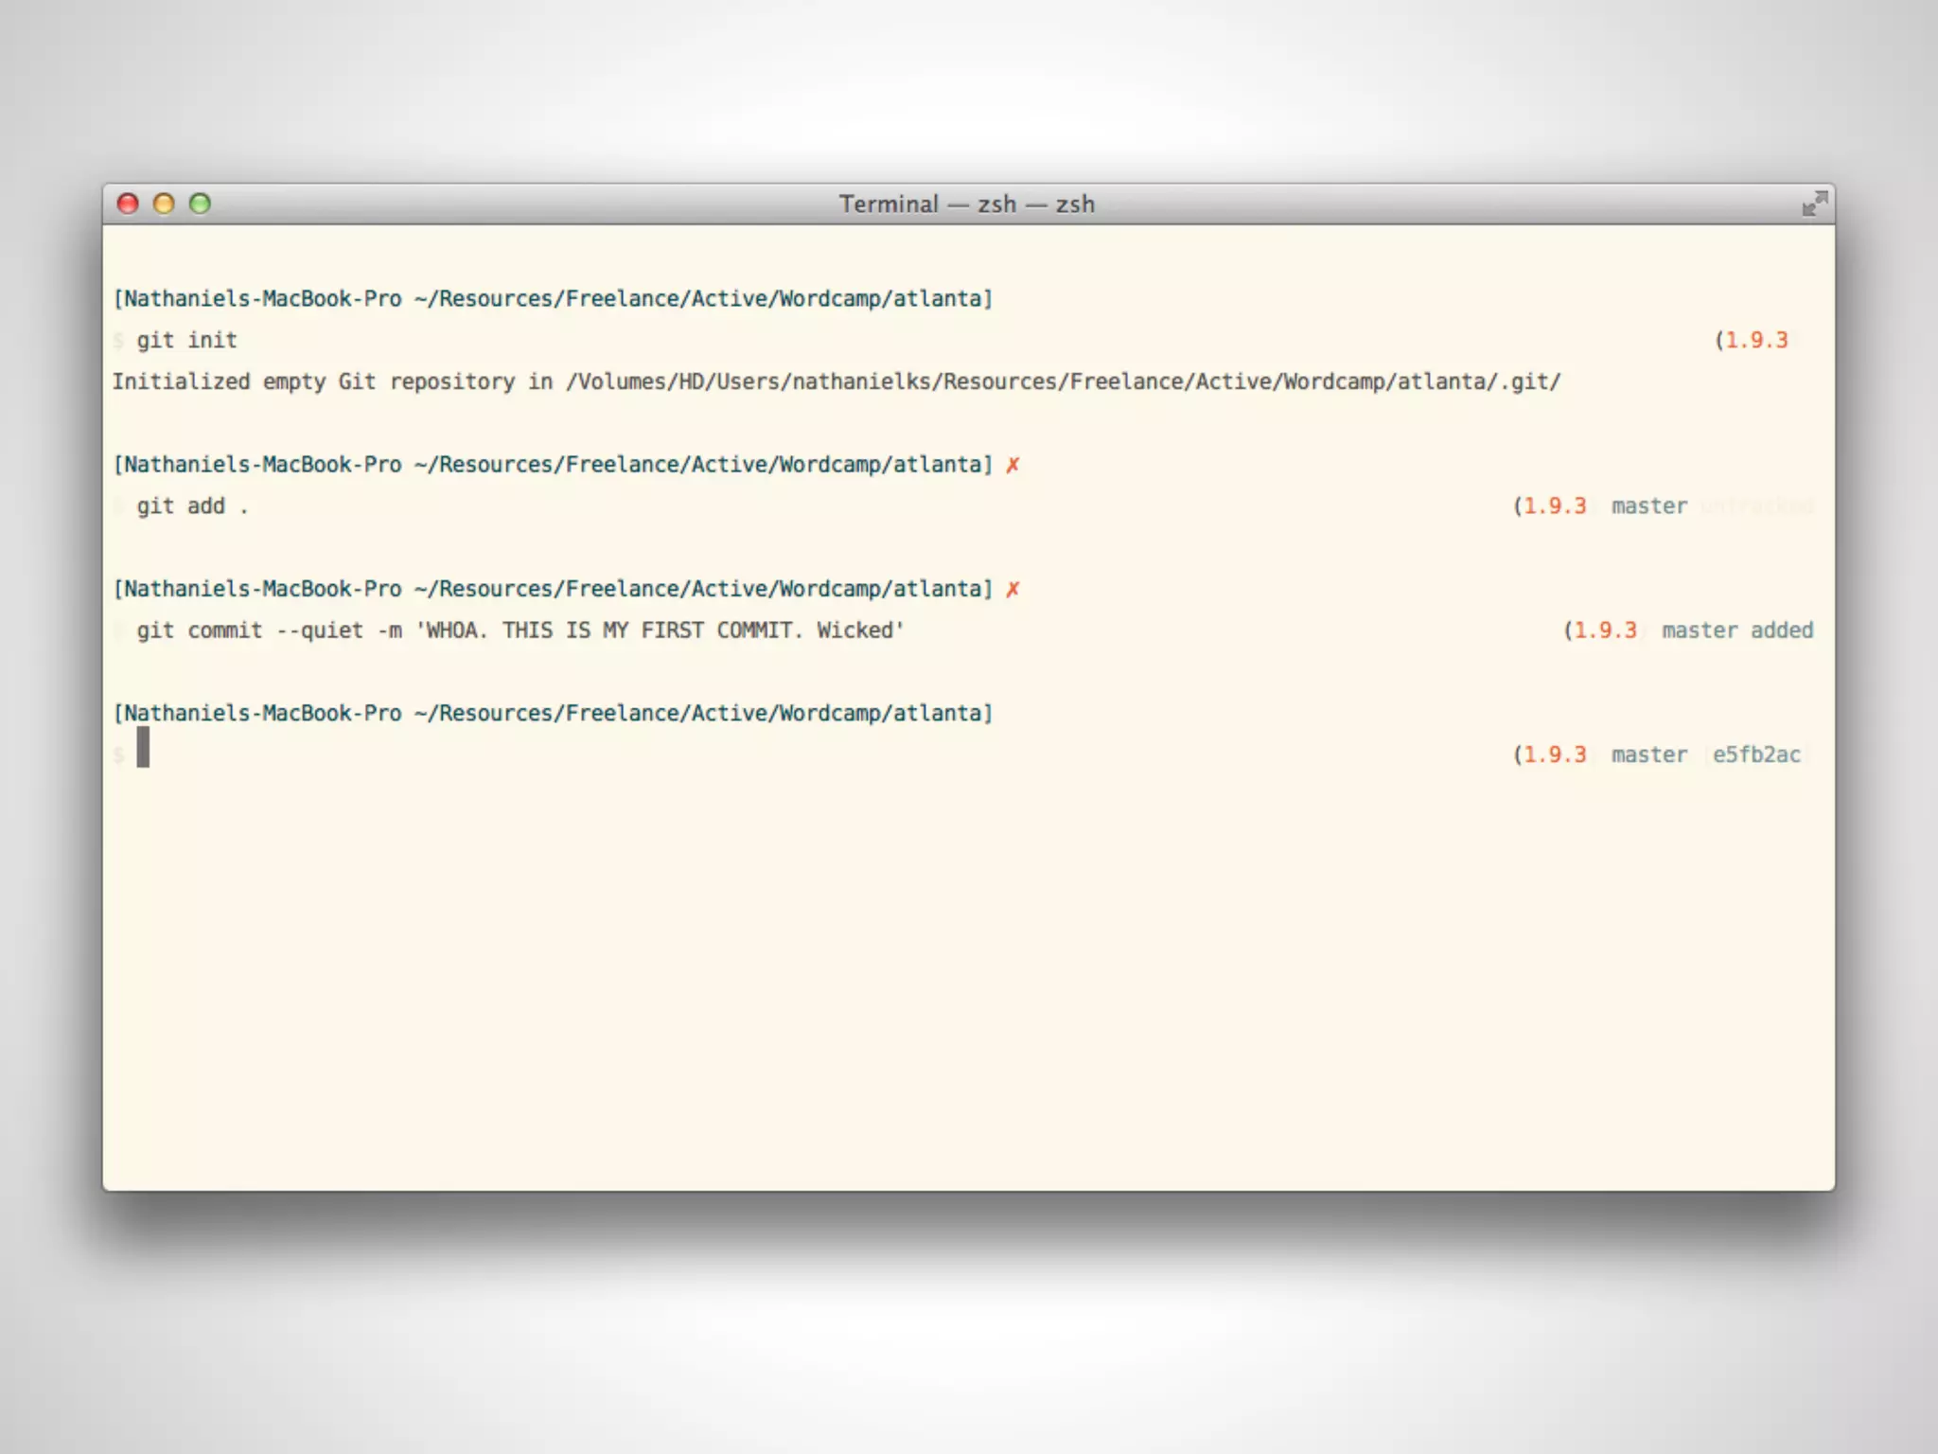1938x1454 pixels.
Task: Click the fullscreen arrows icon in title bar
Action: tap(1814, 204)
